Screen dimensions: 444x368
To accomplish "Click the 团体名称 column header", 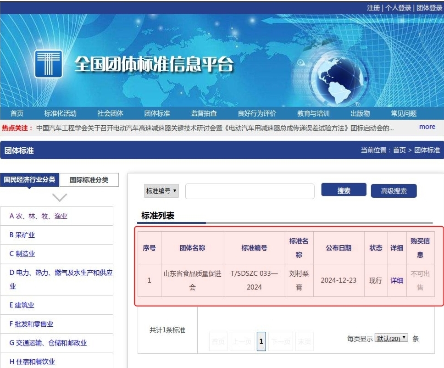I will coord(193,248).
